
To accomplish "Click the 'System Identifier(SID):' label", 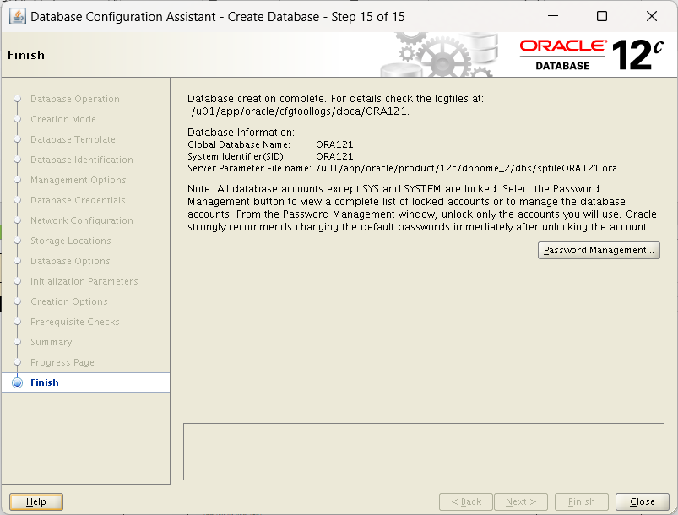I will click(236, 156).
